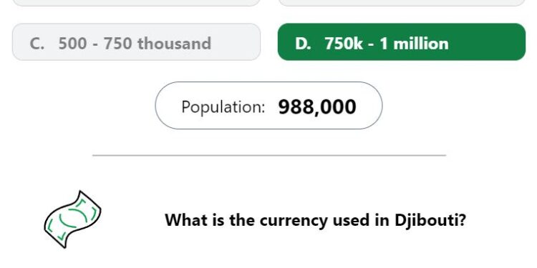Viewport: 537px width, 268px height.
Task: Click the word Djibouti in the question
Action: [430, 220]
